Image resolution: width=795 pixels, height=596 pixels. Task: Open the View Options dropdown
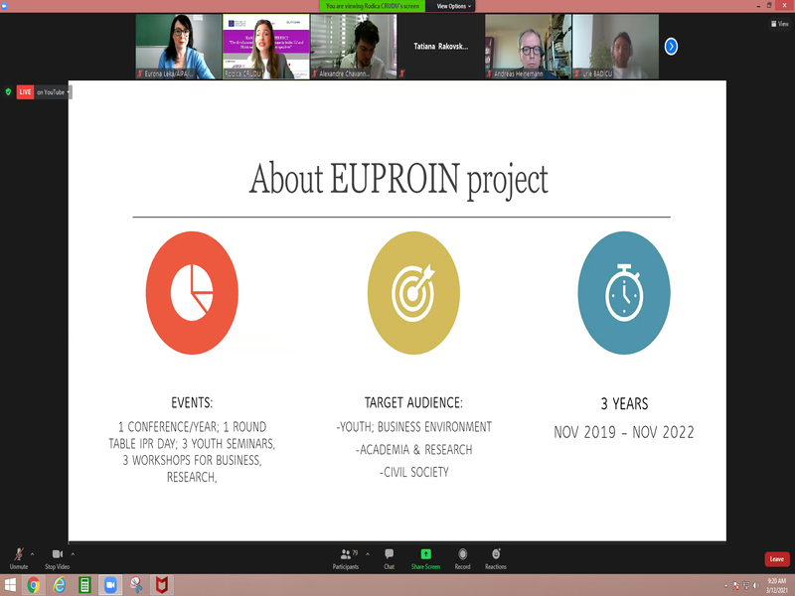pos(454,6)
